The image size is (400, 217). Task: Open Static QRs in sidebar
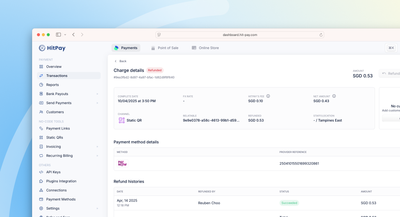[x=69, y=137]
